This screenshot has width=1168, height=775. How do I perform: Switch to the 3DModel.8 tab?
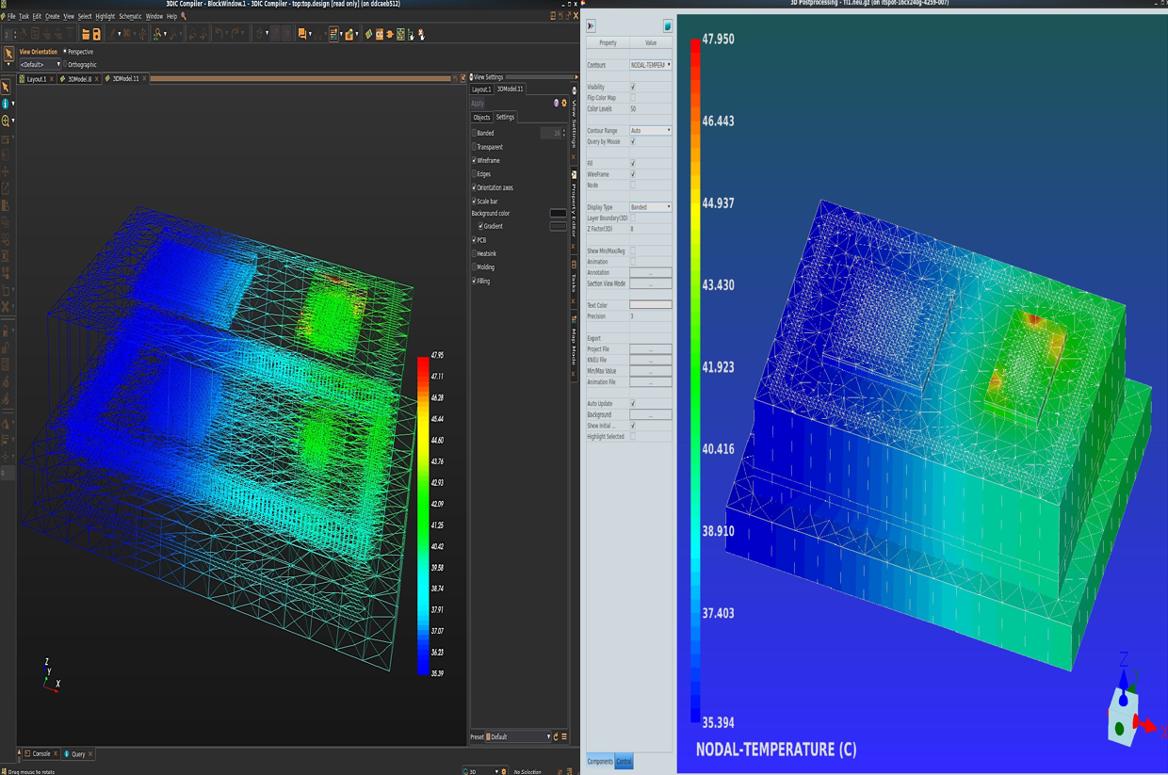coord(79,79)
